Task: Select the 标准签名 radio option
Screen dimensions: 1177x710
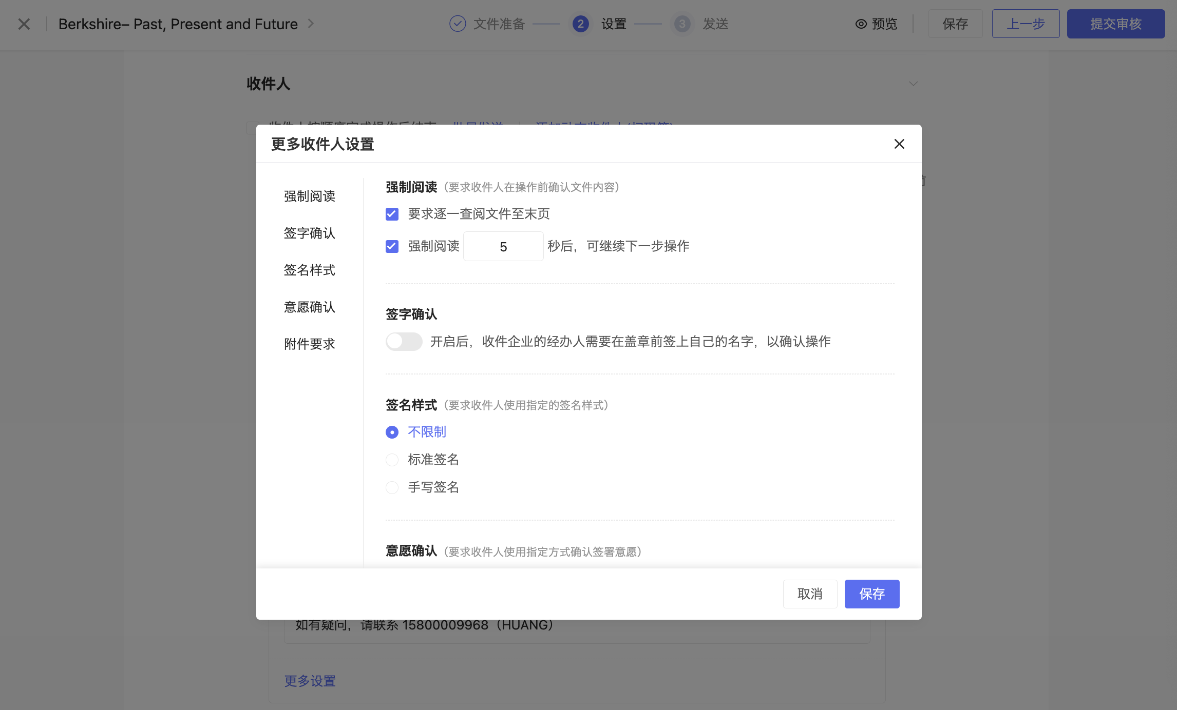Action: coord(392,460)
